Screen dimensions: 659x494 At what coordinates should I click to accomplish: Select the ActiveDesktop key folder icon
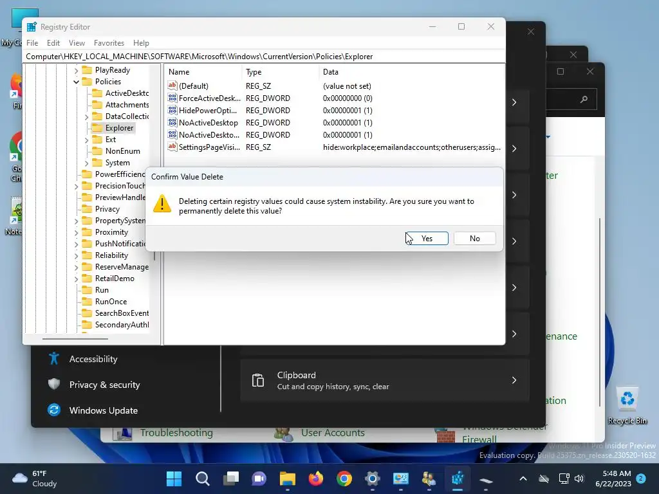(97, 93)
